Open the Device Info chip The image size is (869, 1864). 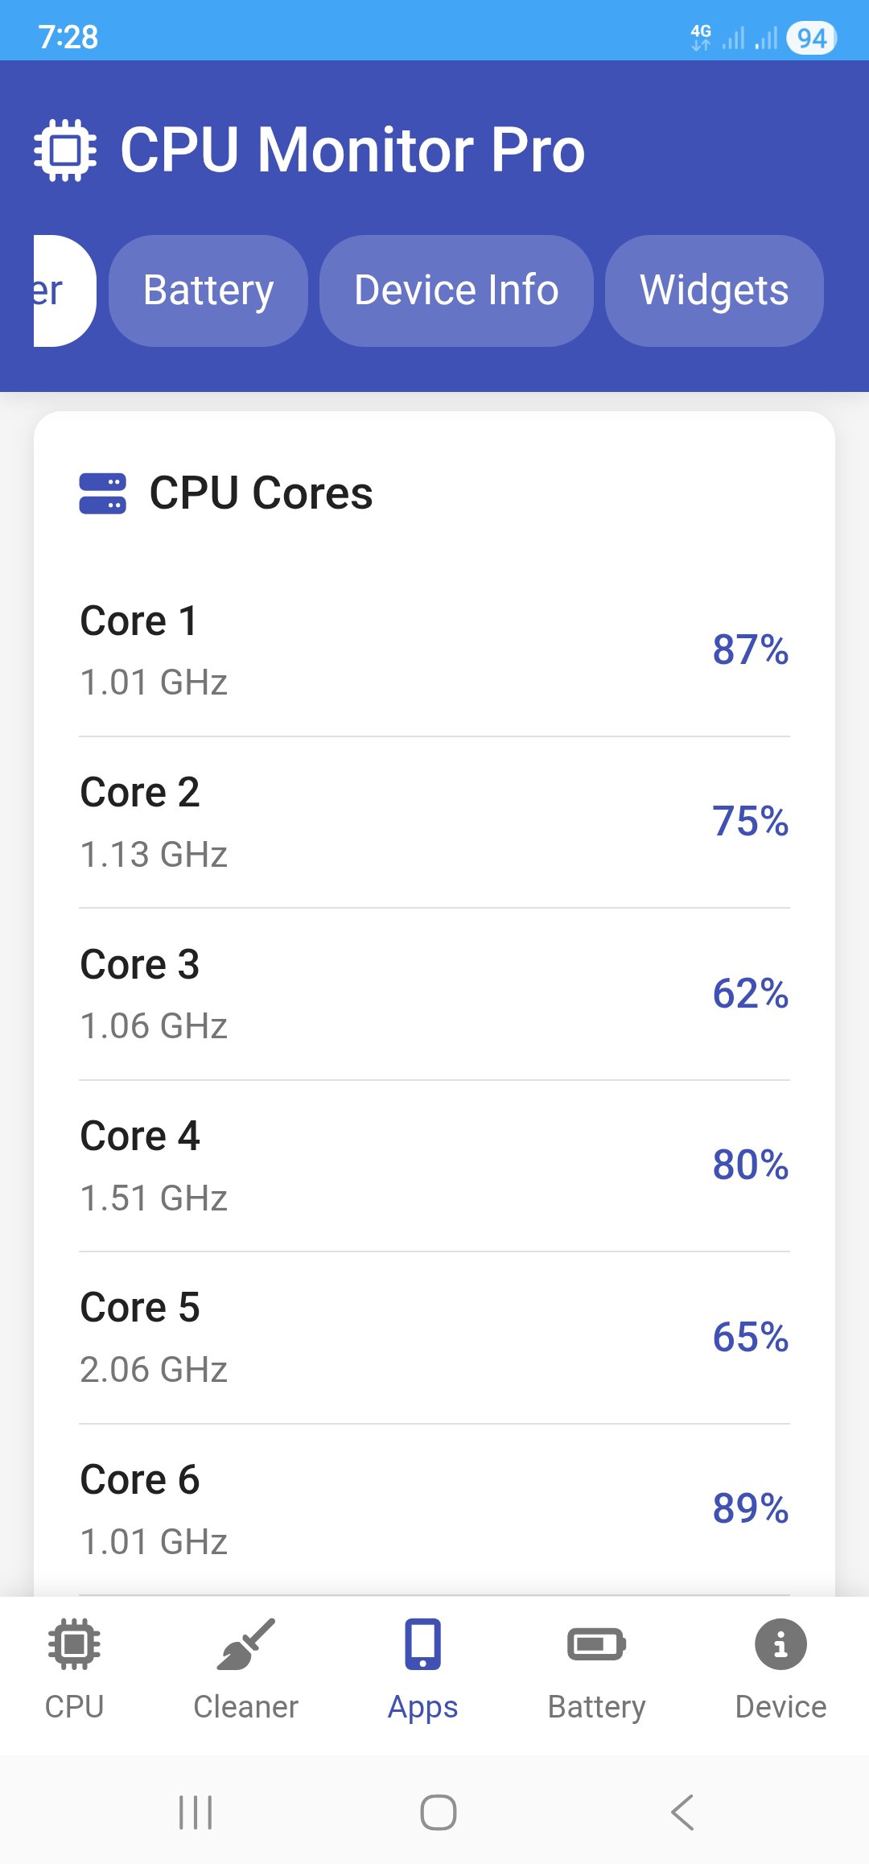(455, 290)
